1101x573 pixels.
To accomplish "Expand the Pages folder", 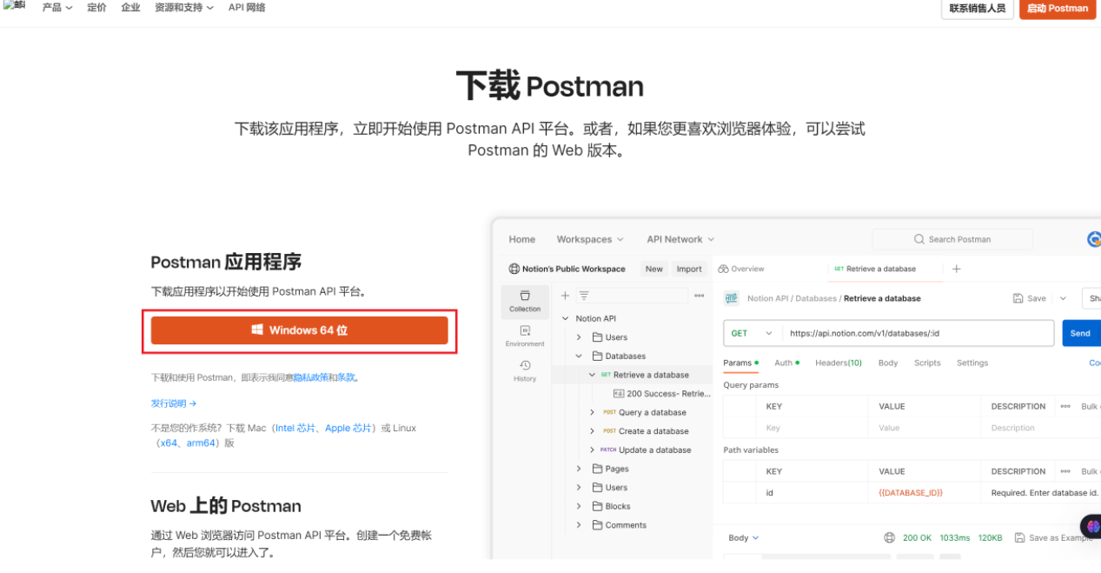I will pyautogui.click(x=579, y=469).
